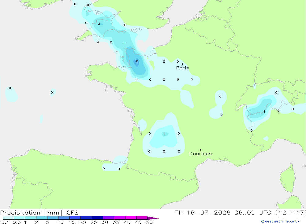
Task: Select the 20–25 mm dark blue legend swatch
Action: pyautogui.click(x=86, y=218)
